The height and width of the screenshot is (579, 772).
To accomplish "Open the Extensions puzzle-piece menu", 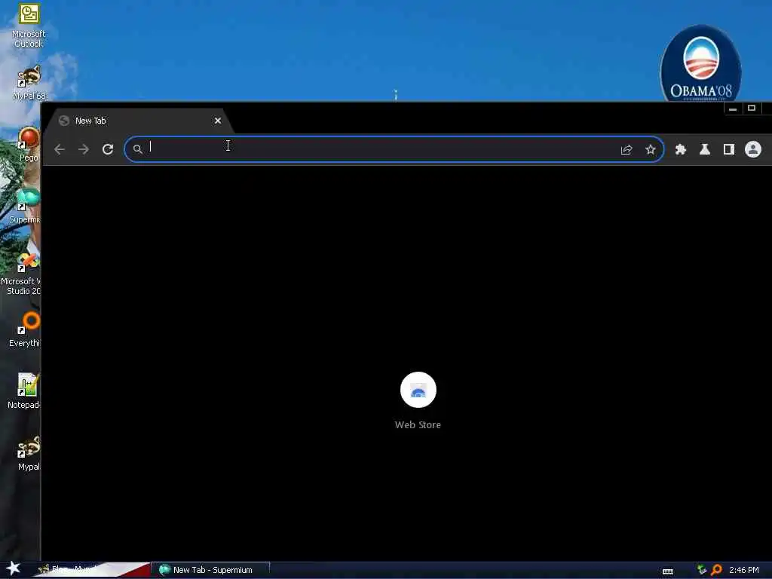I will point(681,149).
